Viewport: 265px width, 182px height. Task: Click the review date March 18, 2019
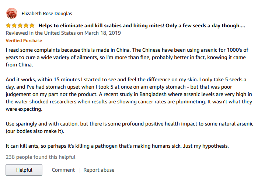102,33
